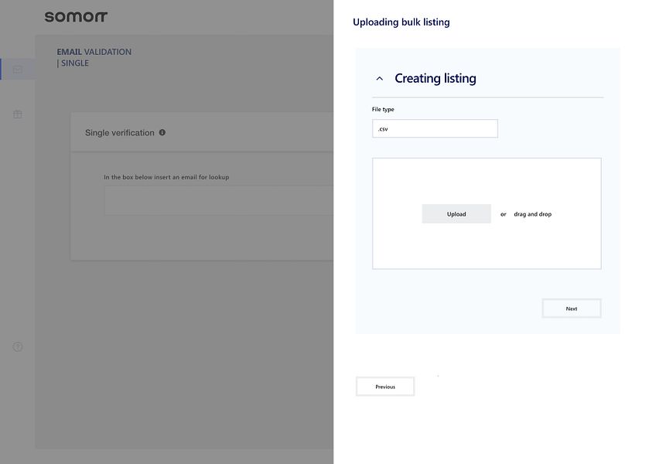Click the Uploading bulk listing title
649x464 pixels.
click(401, 22)
